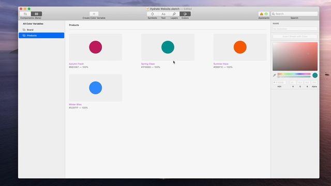Focus the Search field in toolbar

click(294, 14)
